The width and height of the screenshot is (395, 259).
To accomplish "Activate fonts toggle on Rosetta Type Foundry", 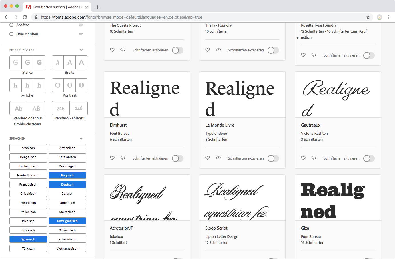I will pos(369,55).
